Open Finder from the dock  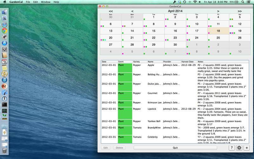(x=4, y=12)
